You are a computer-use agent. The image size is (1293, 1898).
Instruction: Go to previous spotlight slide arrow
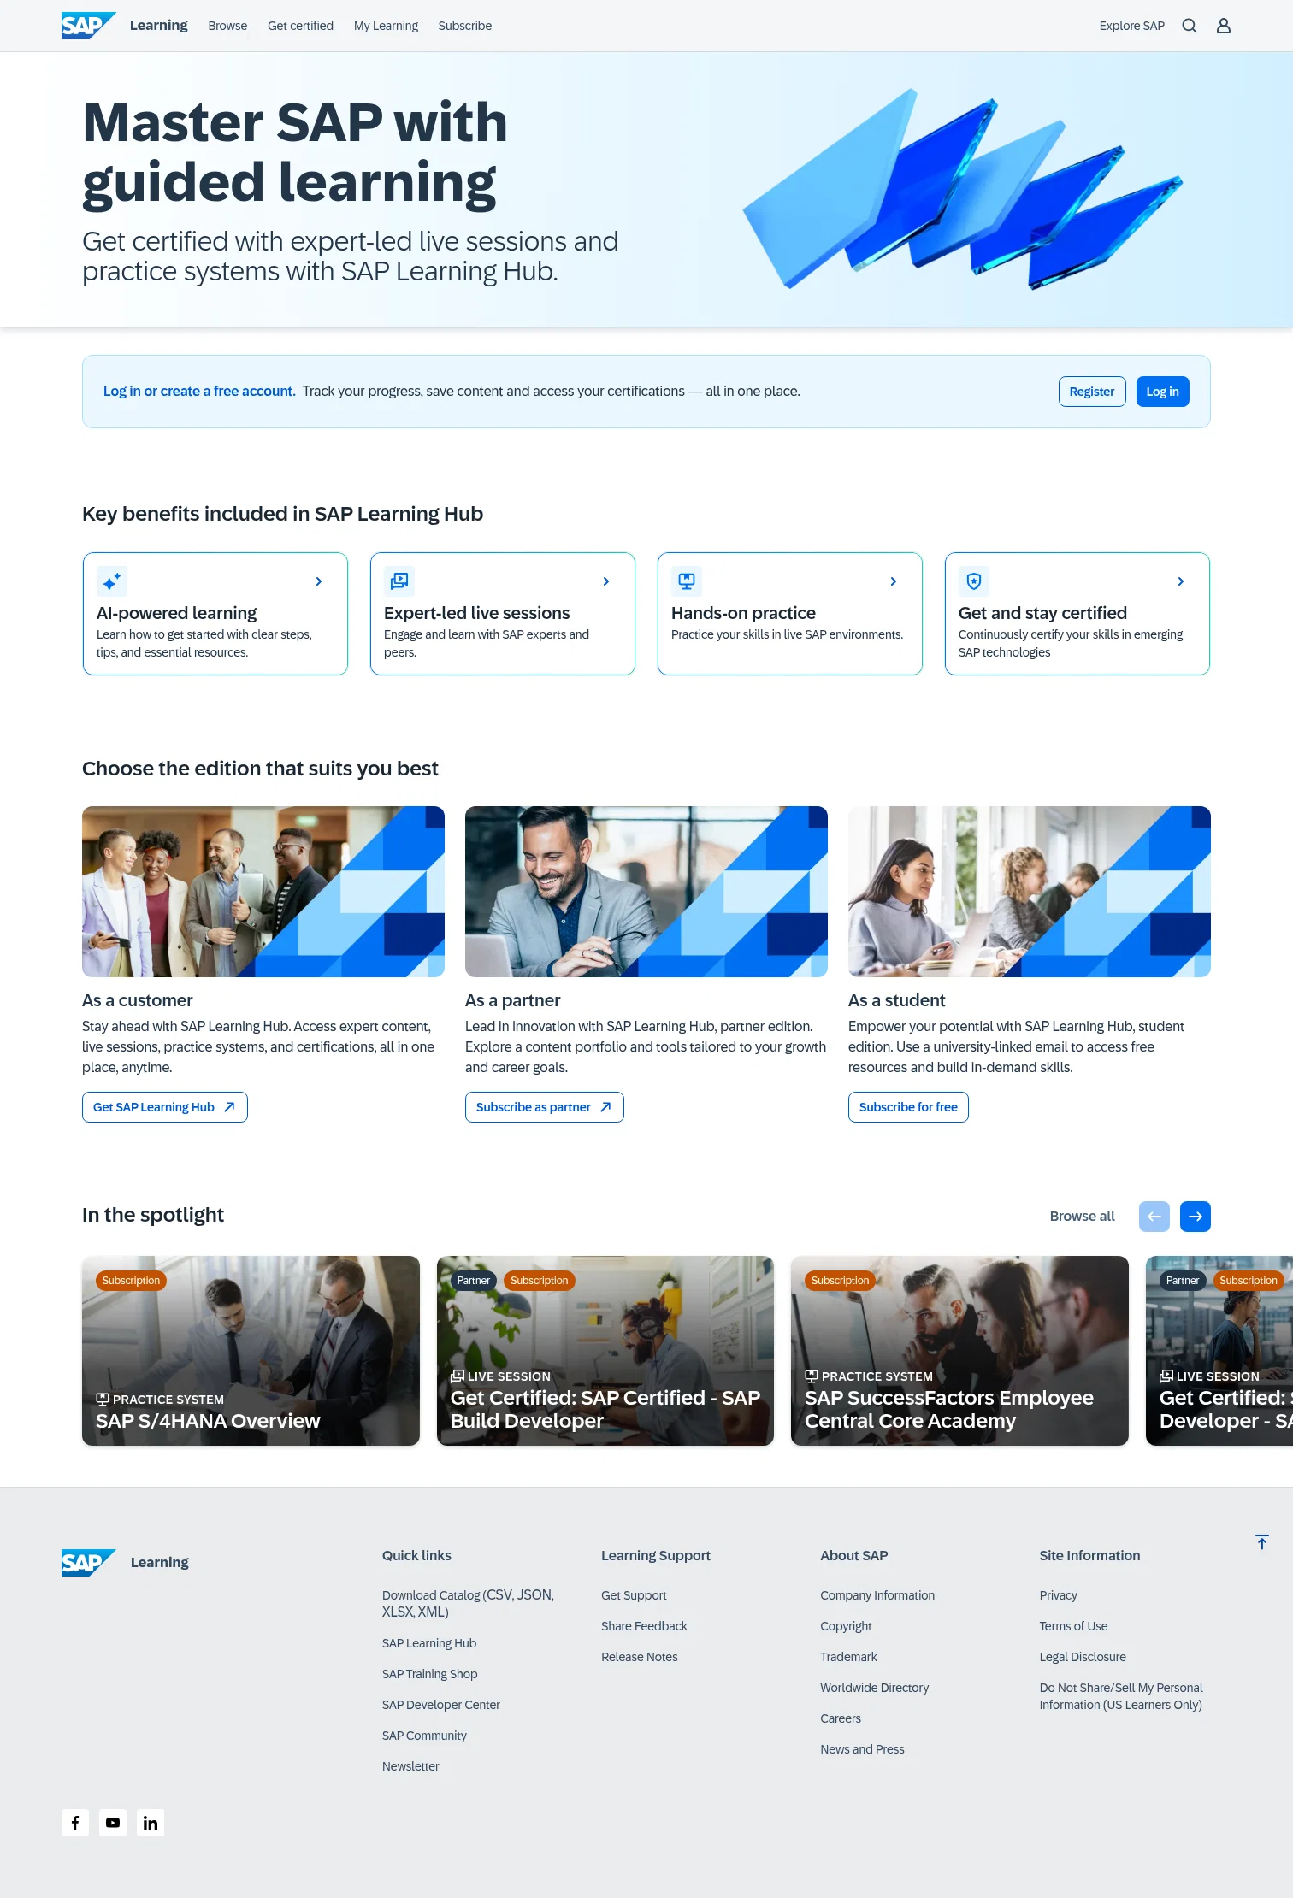1154,1217
